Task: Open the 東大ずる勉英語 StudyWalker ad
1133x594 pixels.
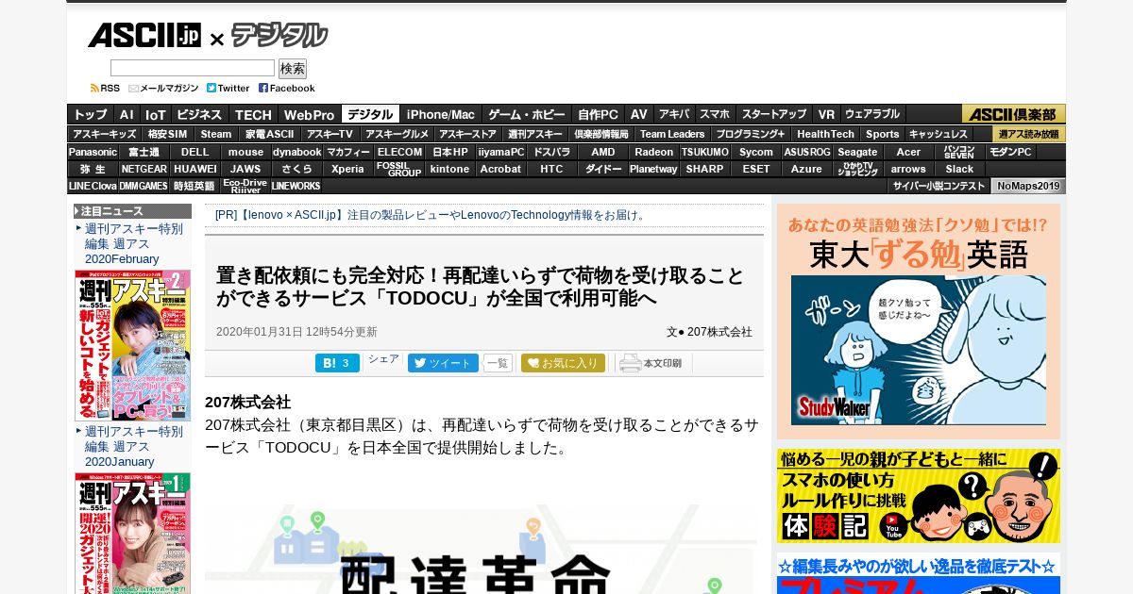Action: 919,322
